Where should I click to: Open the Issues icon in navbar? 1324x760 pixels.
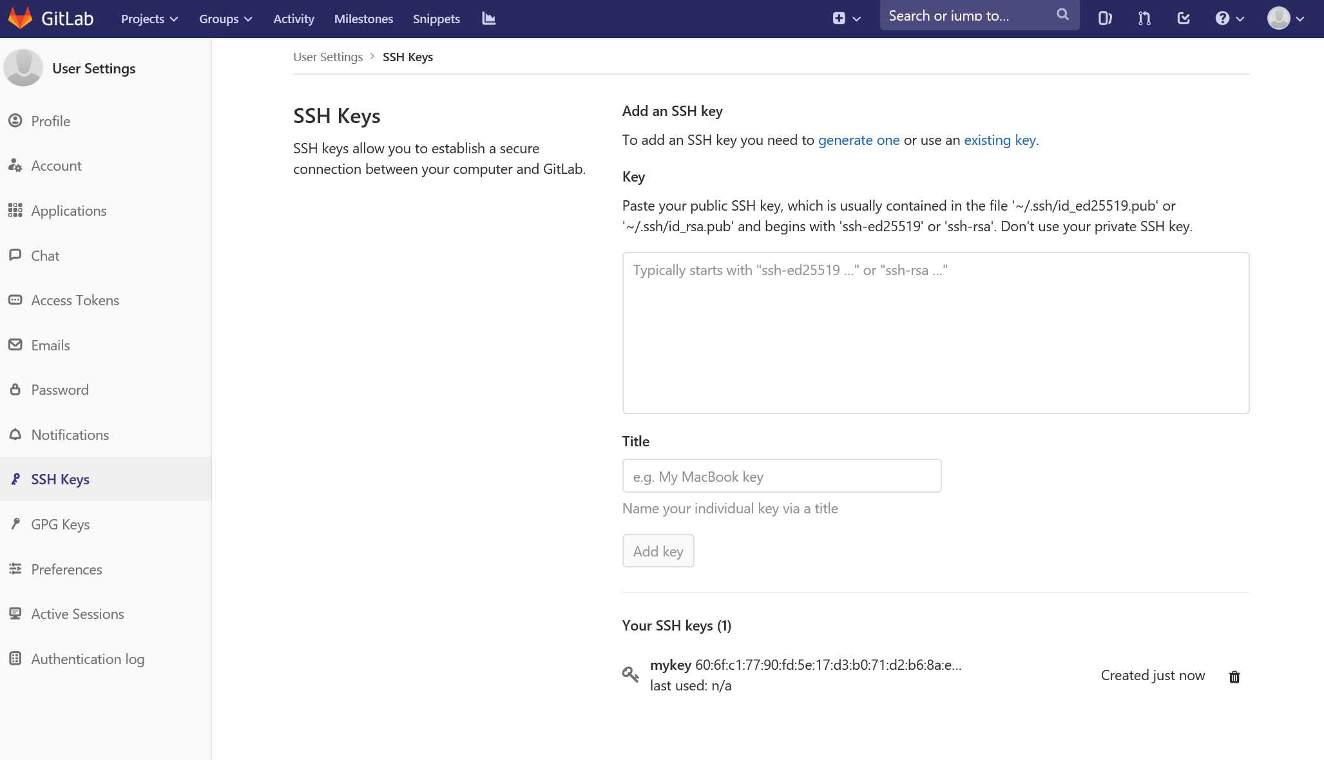pyautogui.click(x=1105, y=19)
